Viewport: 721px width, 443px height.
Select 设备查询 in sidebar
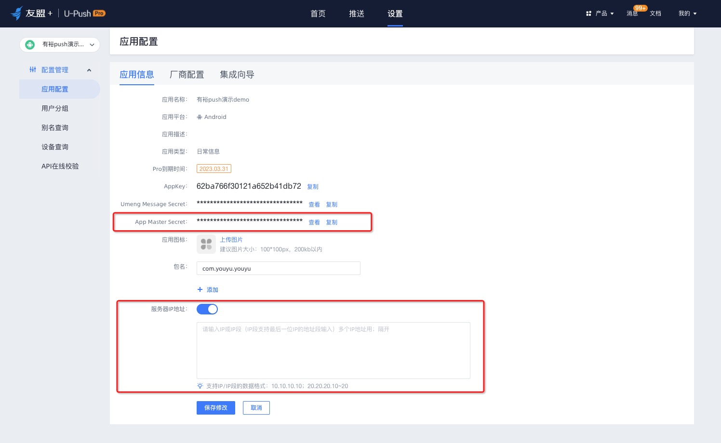click(x=55, y=147)
